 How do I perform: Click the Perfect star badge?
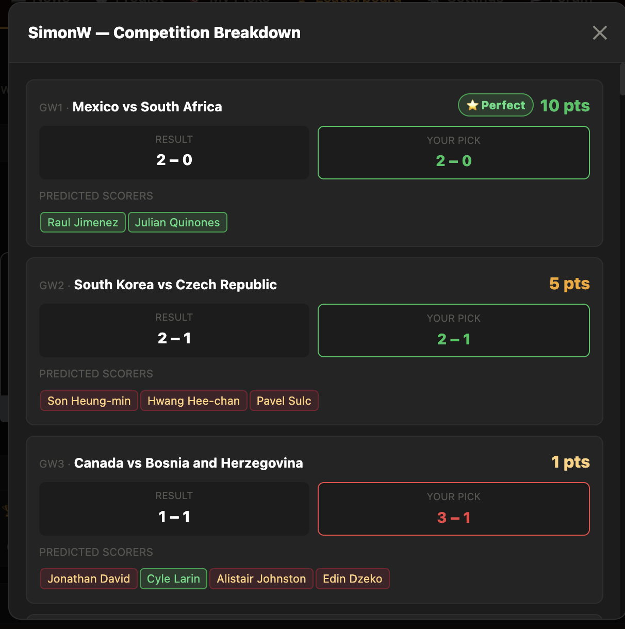(x=496, y=105)
